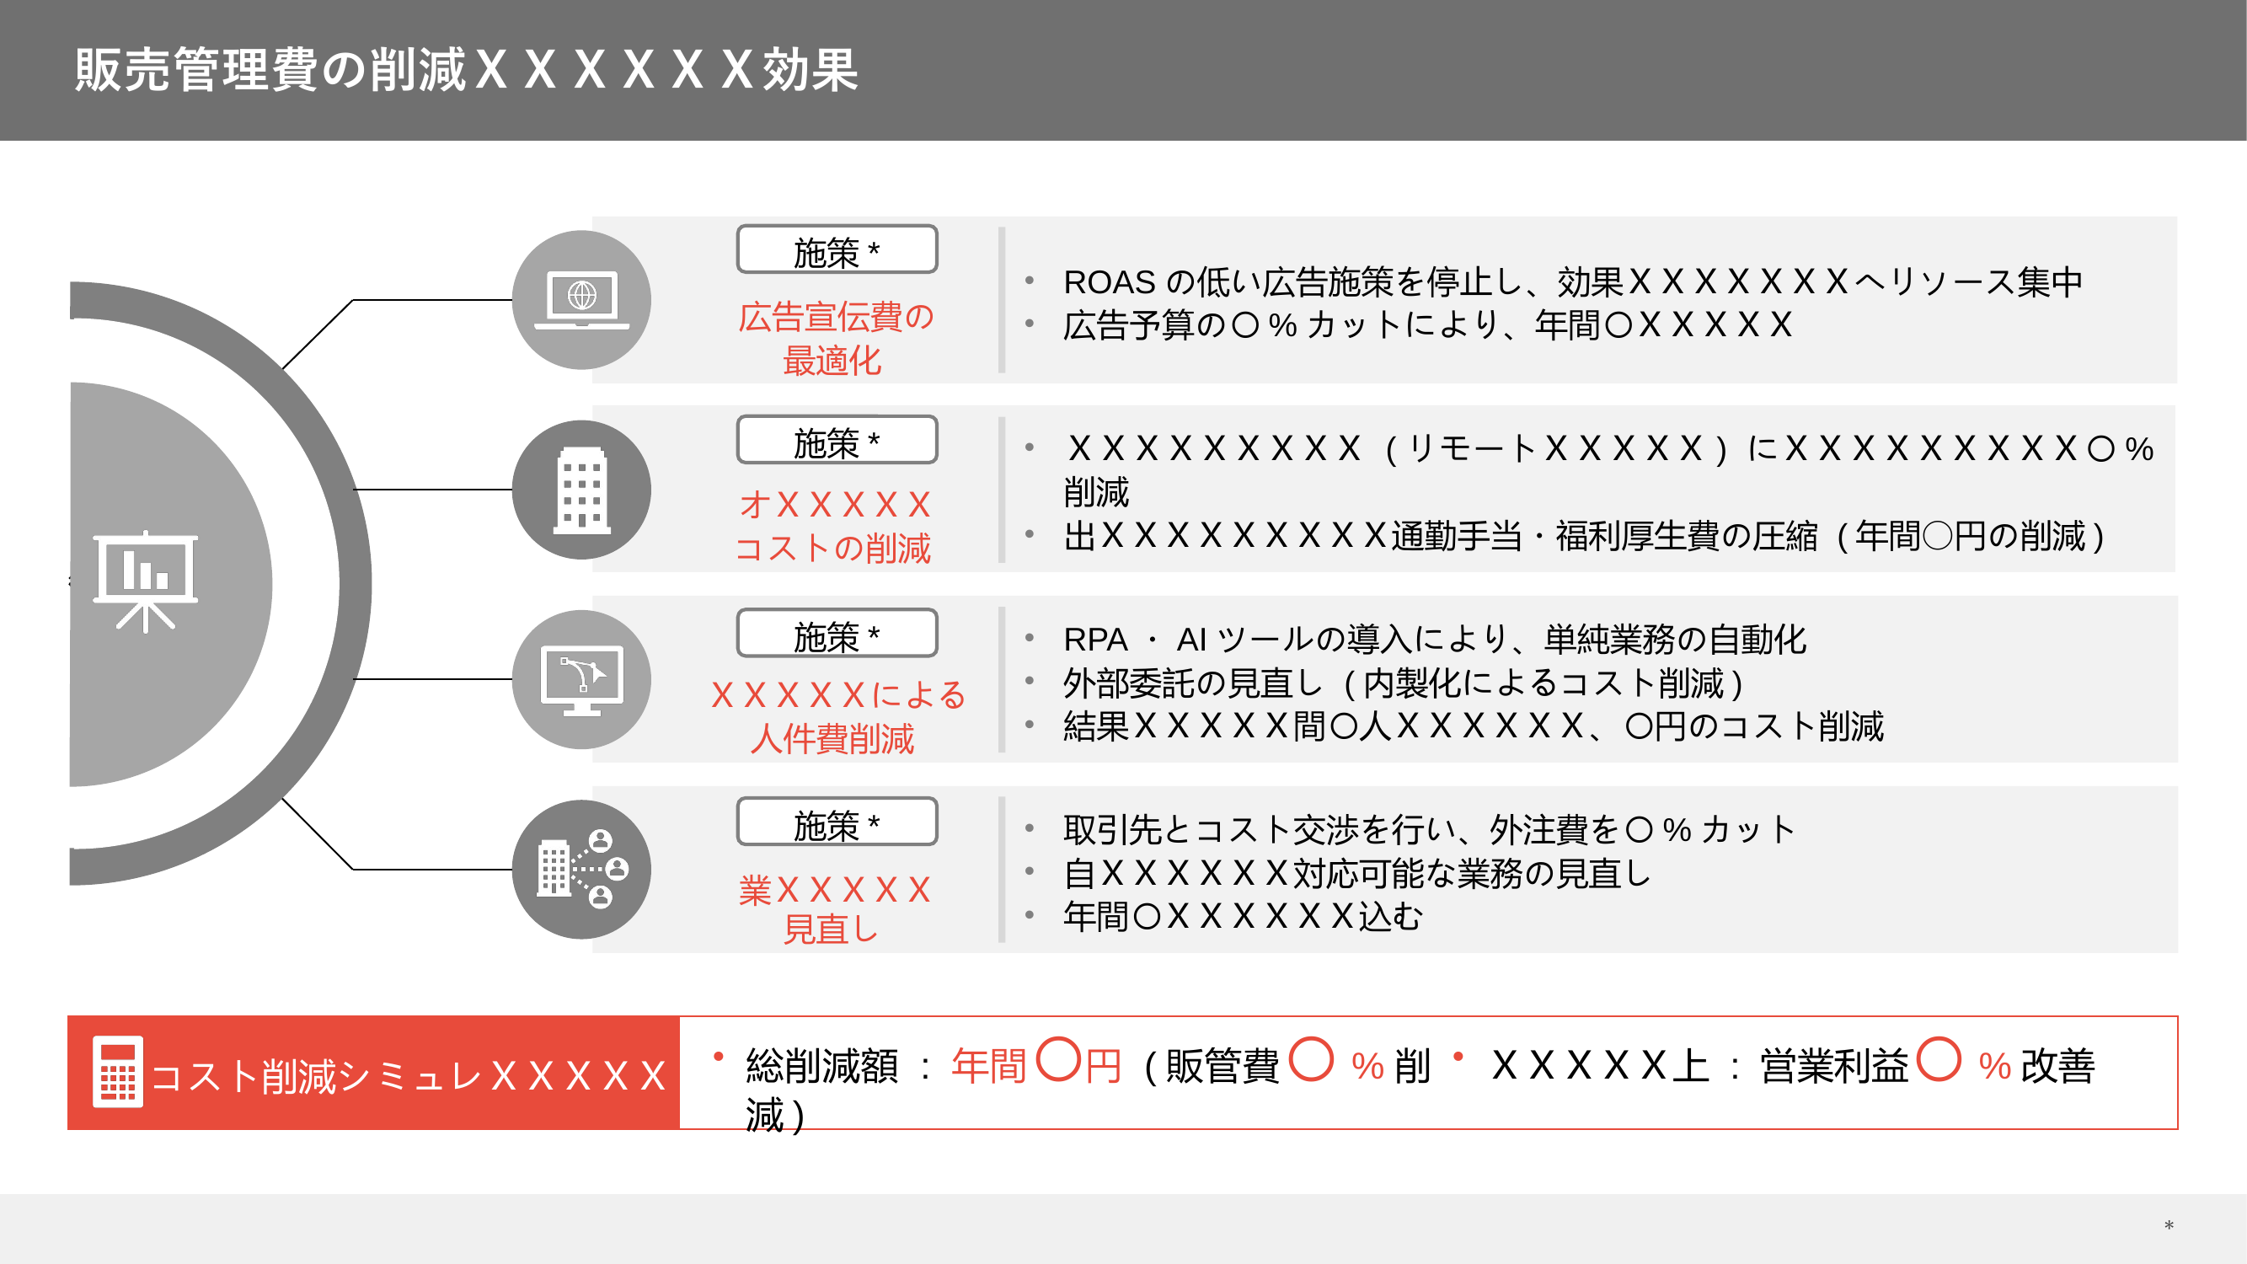Select the 広告宣伝費の最適化 red heading
Image resolution: width=2247 pixels, height=1264 pixels.
coord(835,339)
